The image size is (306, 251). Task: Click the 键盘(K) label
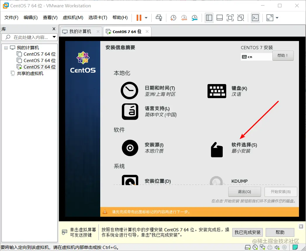pos(239,88)
